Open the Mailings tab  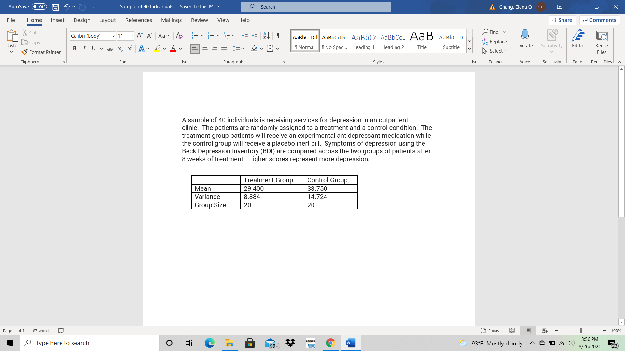coord(171,20)
